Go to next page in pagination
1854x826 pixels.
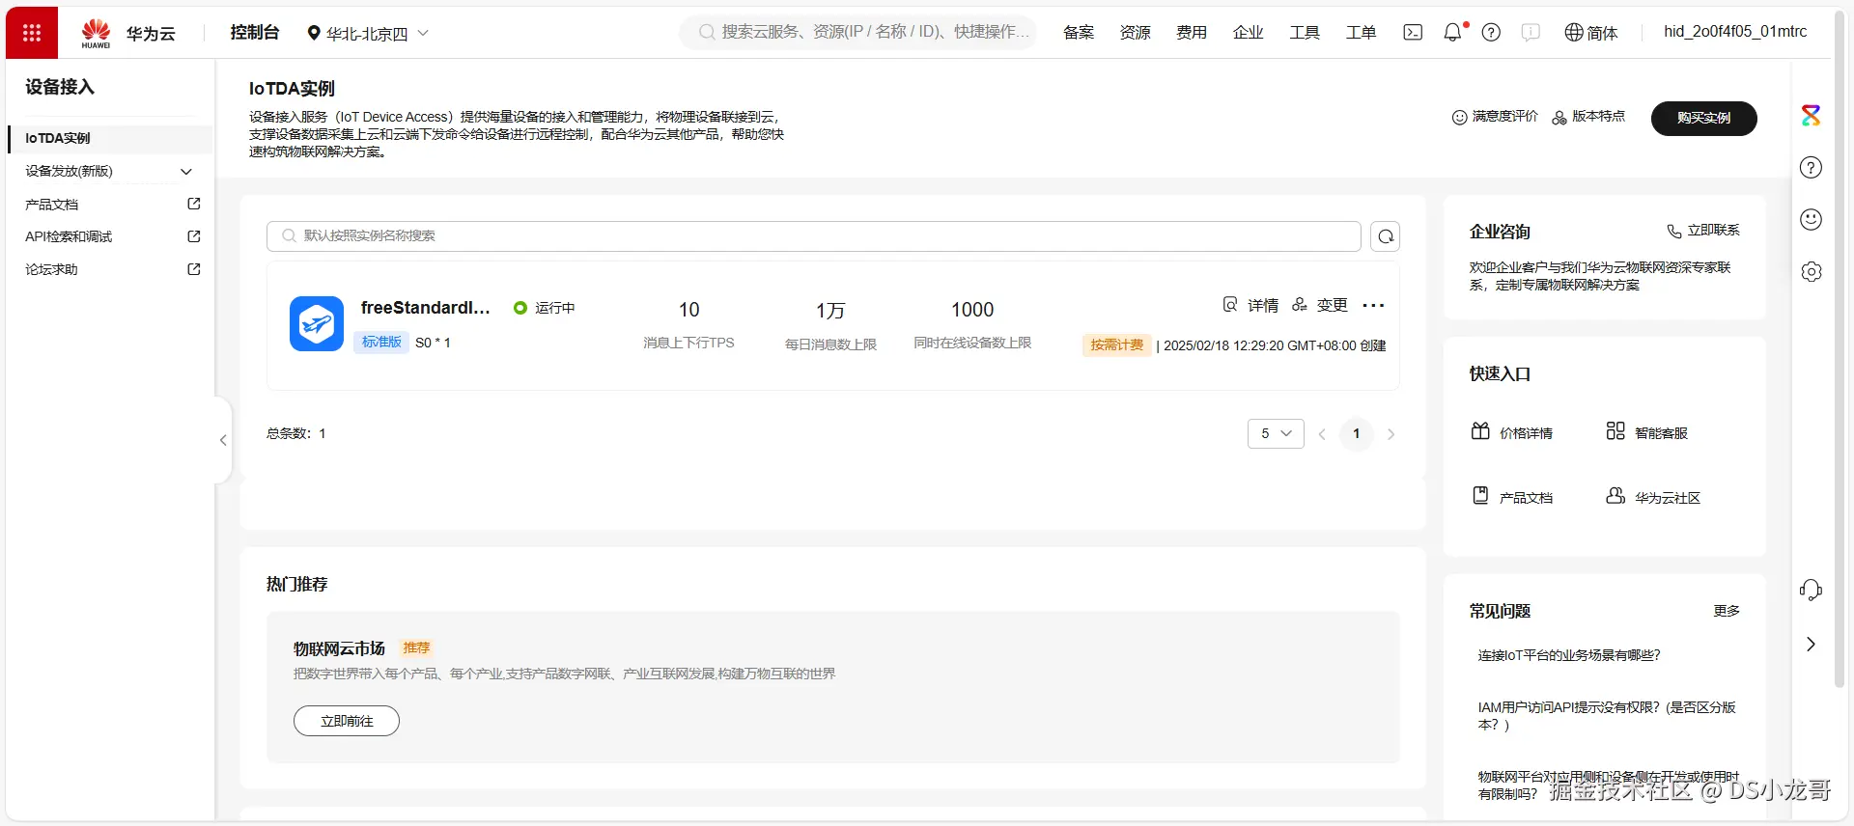pyautogui.click(x=1391, y=434)
